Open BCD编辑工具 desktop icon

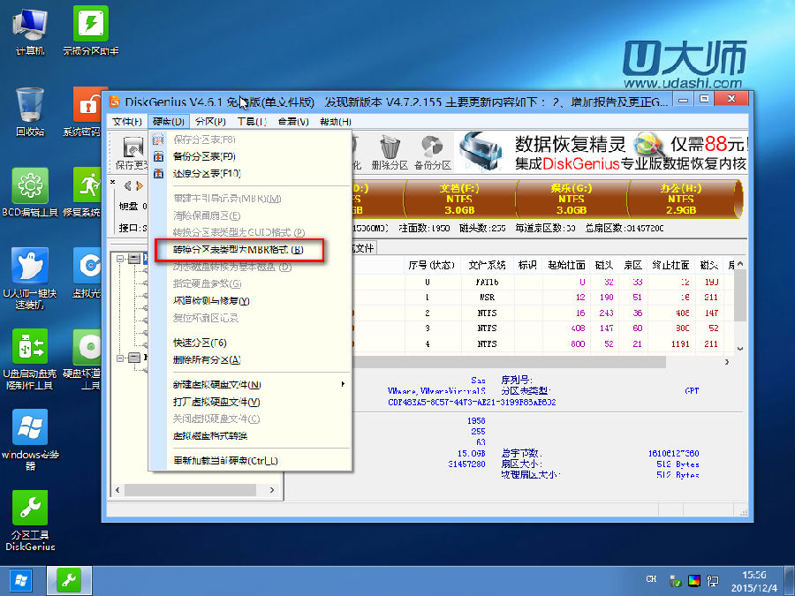[x=30, y=192]
